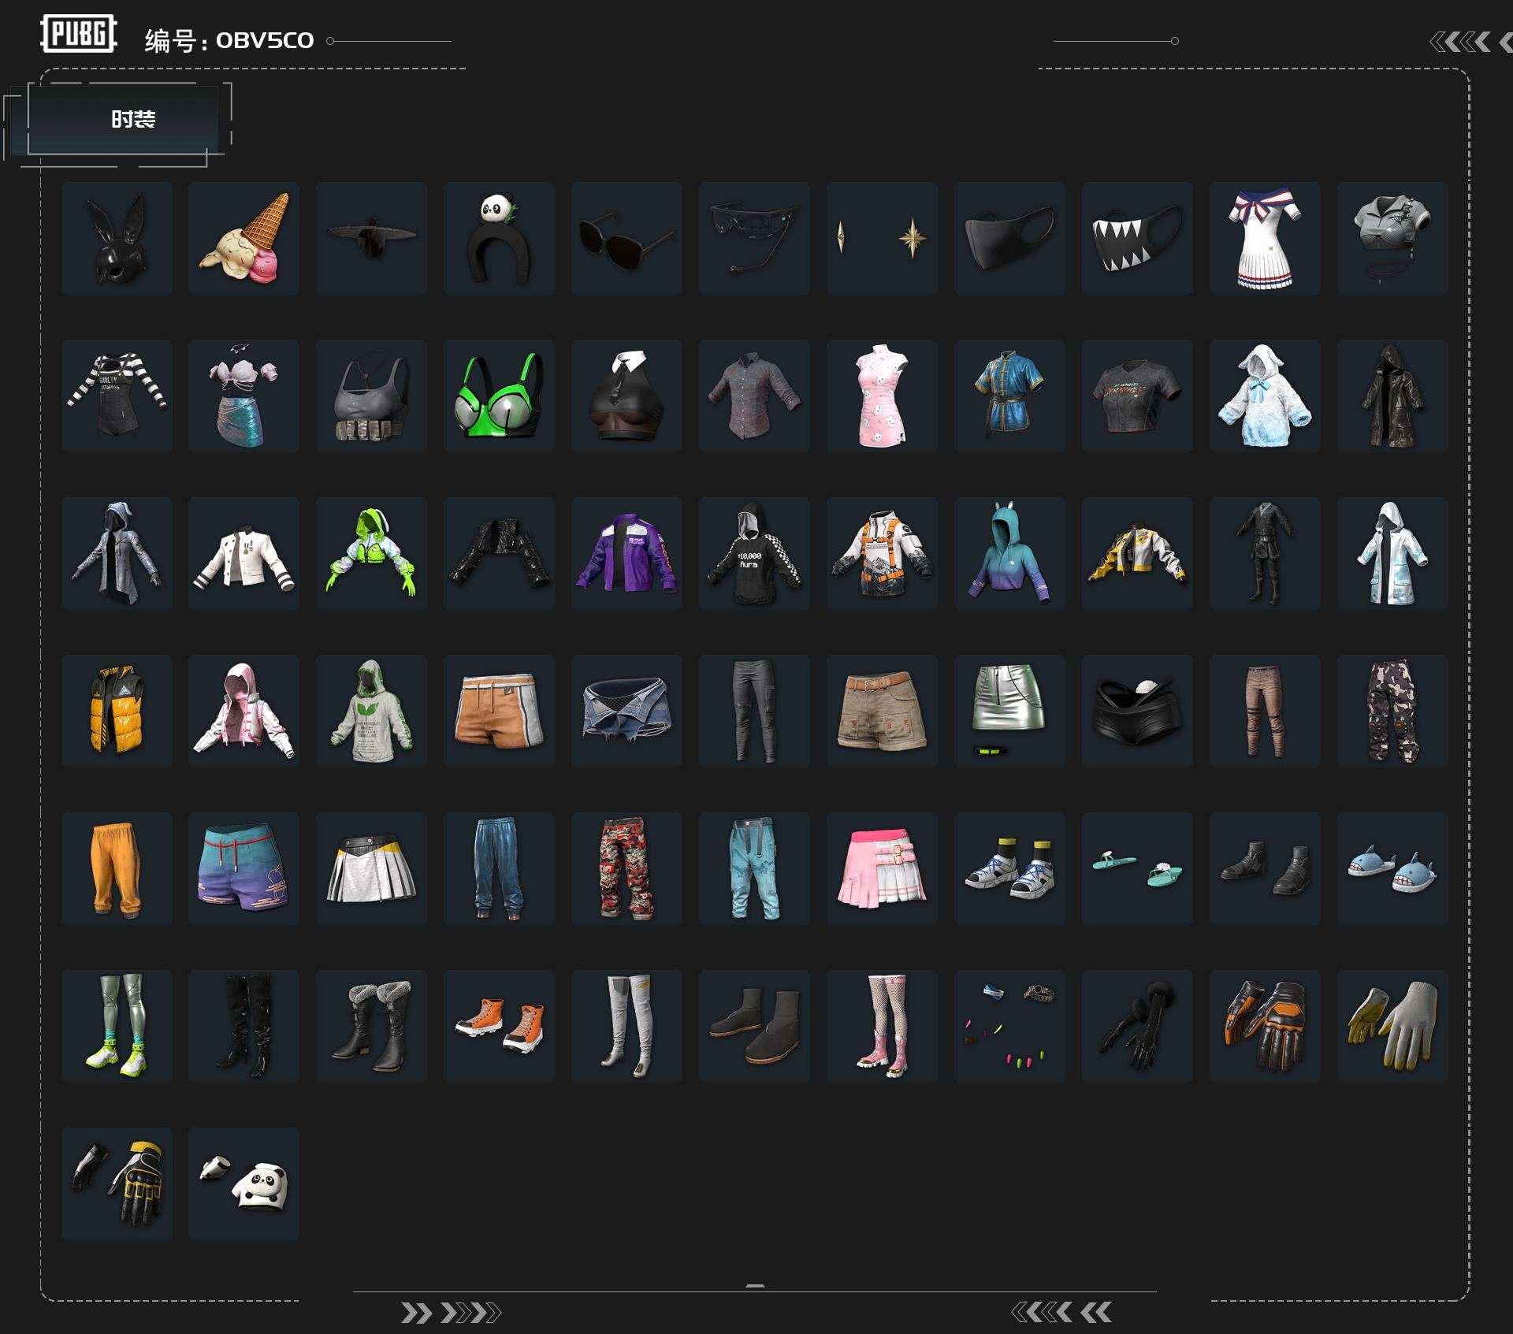Choose the black long feathered gloves

click(1137, 1026)
